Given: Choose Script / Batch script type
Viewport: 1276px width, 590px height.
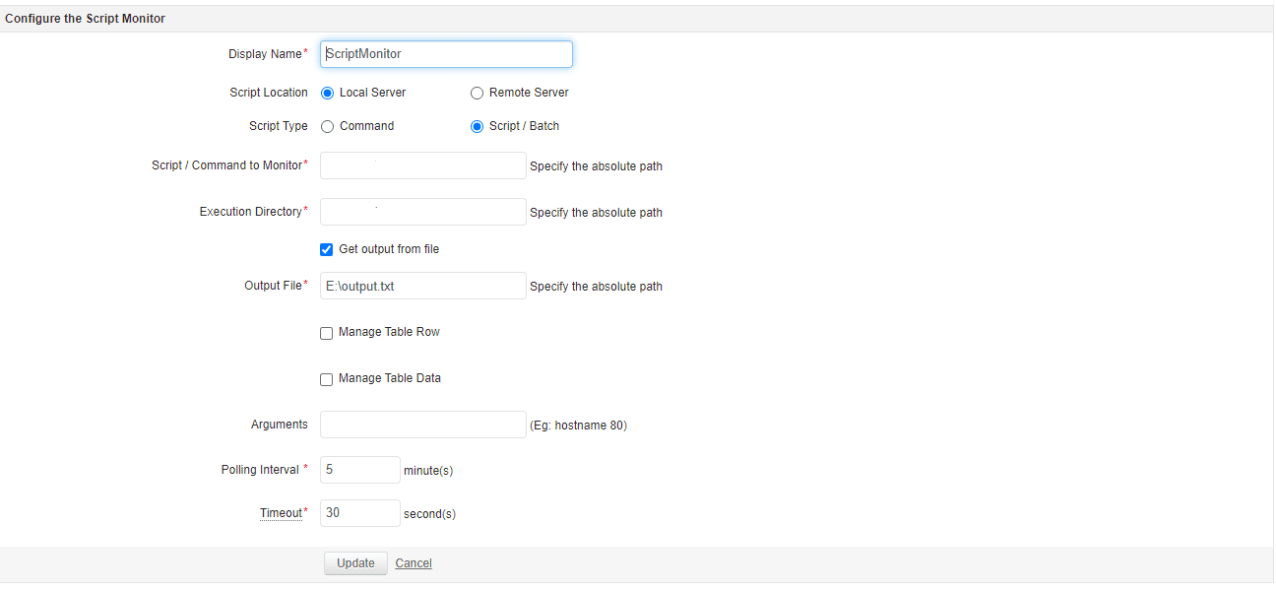Looking at the screenshot, I should (477, 127).
